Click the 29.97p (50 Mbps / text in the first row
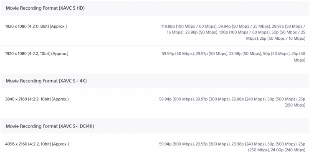This screenshot has height=161, width=309. pyautogui.click(x=289, y=26)
